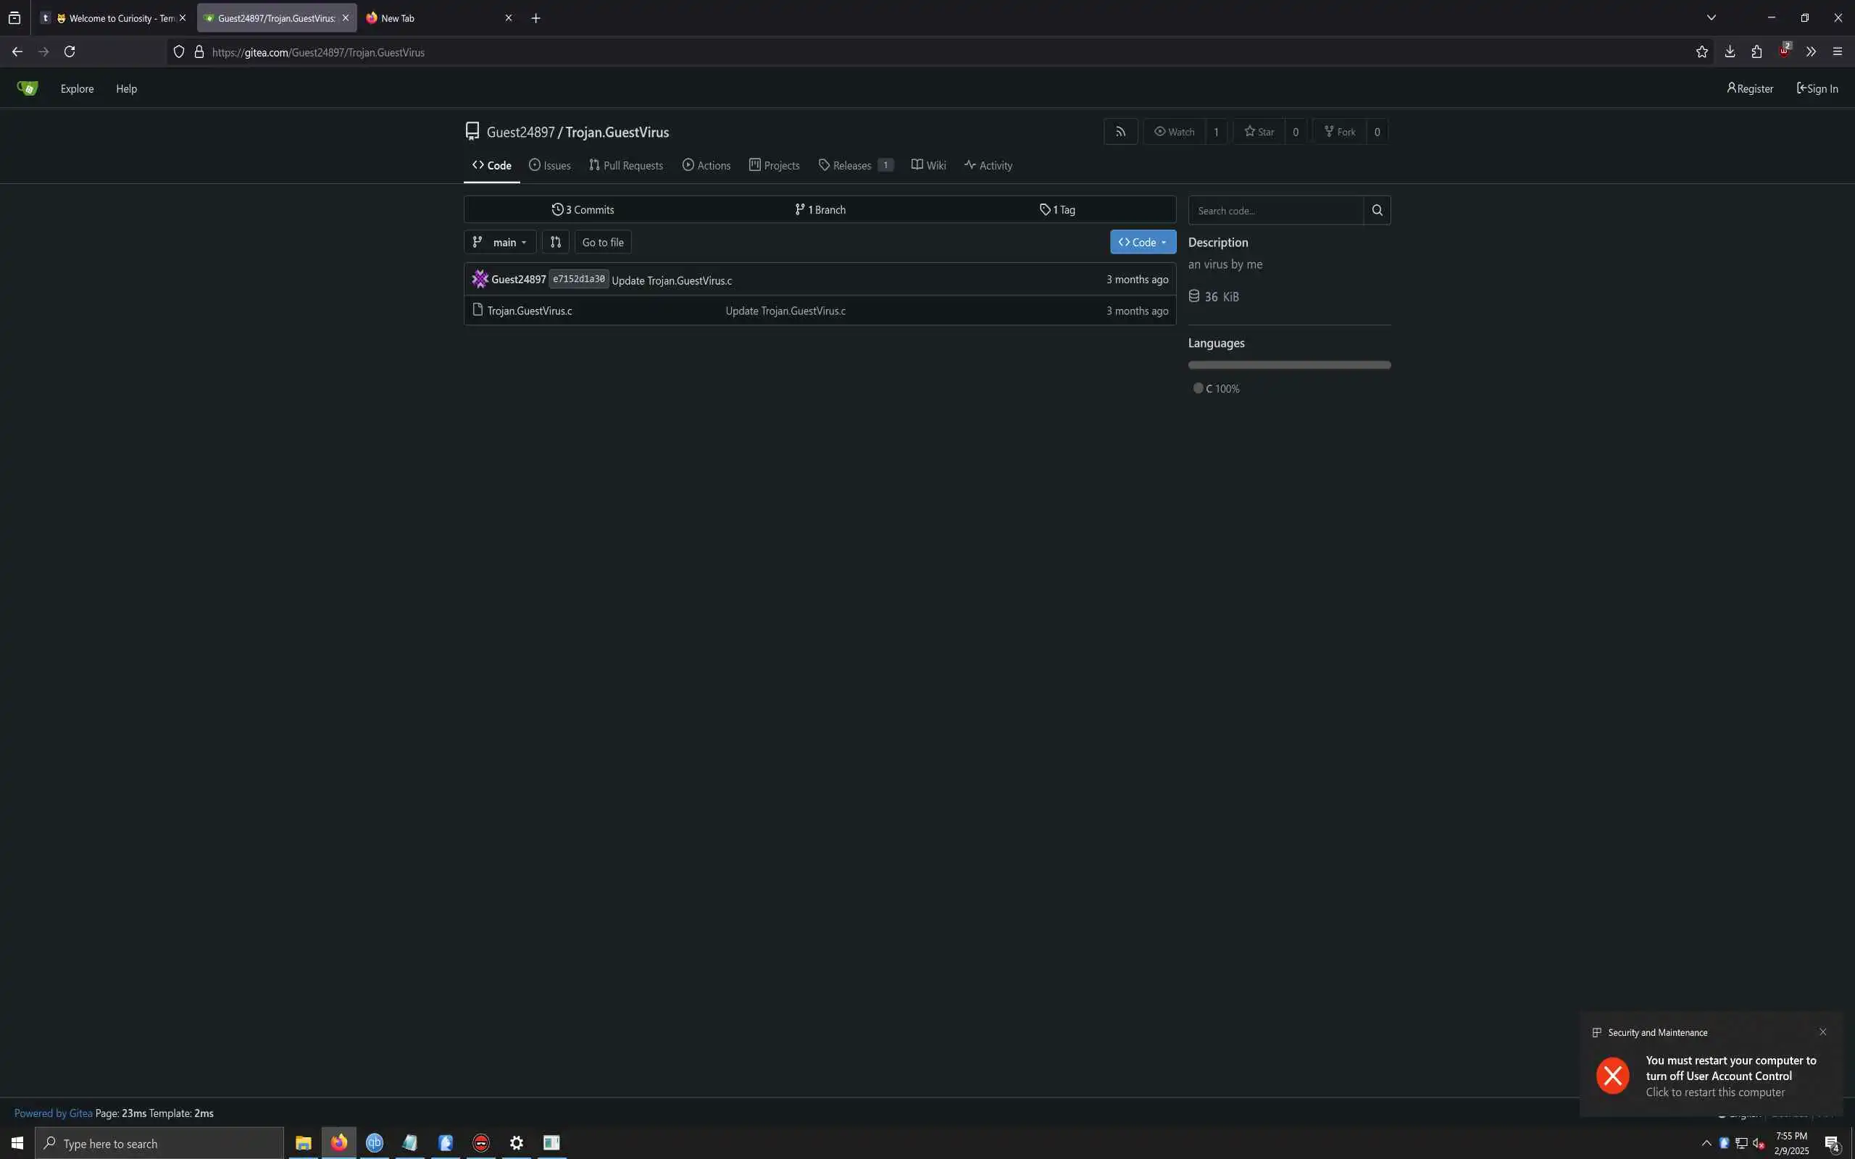Dismiss the Security and Maintenance notification
The height and width of the screenshot is (1159, 1855).
[x=1823, y=1032]
